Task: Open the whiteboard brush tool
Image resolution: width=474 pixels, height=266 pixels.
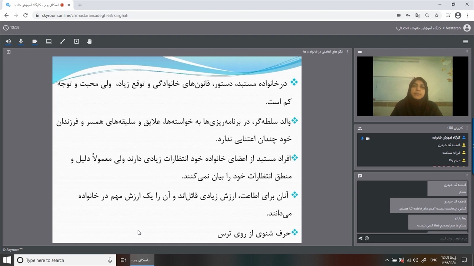Action: (x=62, y=41)
